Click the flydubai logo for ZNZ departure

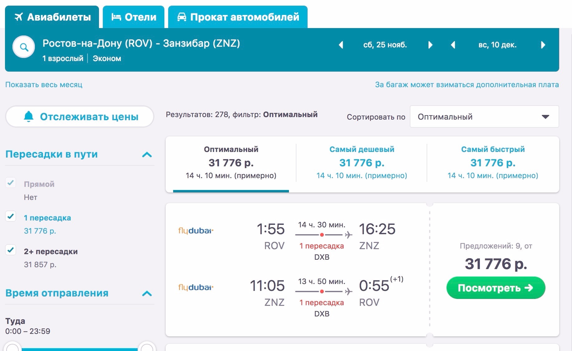[196, 287]
